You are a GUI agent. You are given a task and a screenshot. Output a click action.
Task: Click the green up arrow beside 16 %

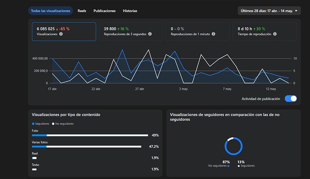(118, 29)
